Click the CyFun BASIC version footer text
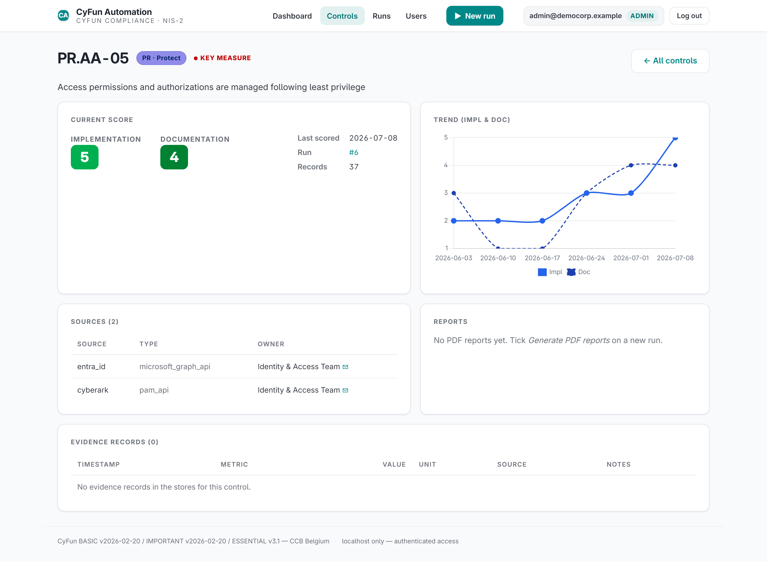The image size is (767, 562). [193, 541]
